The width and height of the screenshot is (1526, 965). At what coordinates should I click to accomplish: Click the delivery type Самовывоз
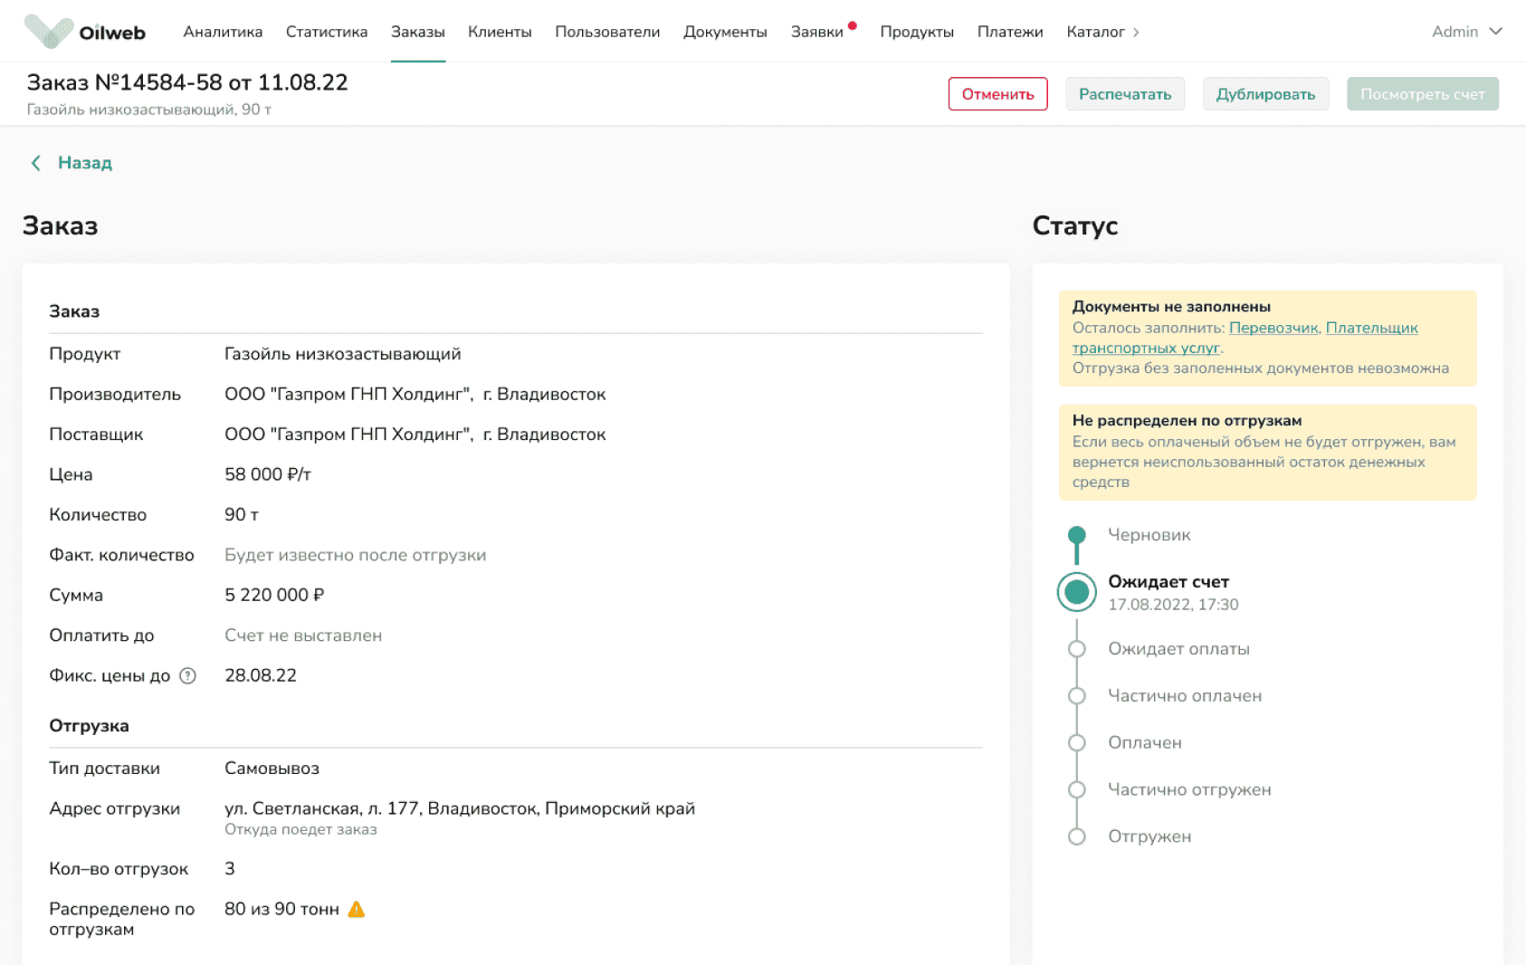[x=272, y=769]
